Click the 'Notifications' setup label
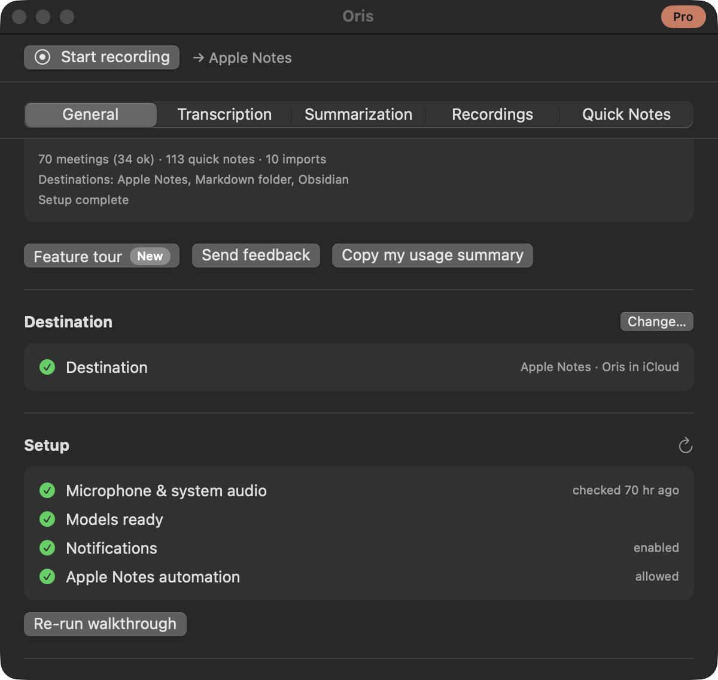 click(x=111, y=548)
